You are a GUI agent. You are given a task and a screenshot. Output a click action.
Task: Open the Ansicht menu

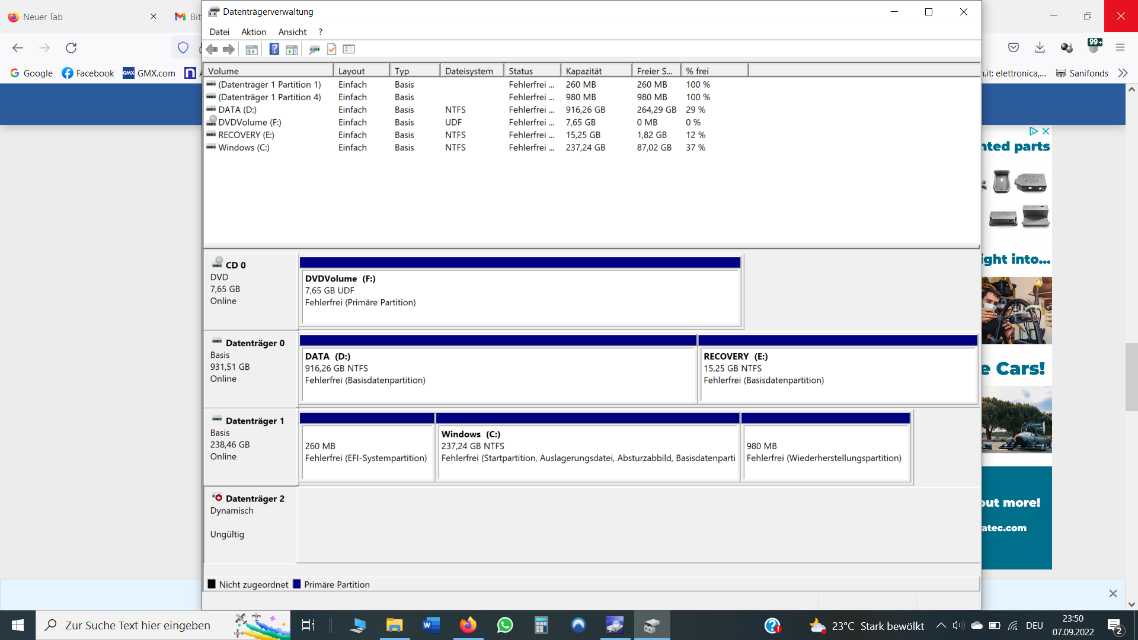tap(292, 32)
